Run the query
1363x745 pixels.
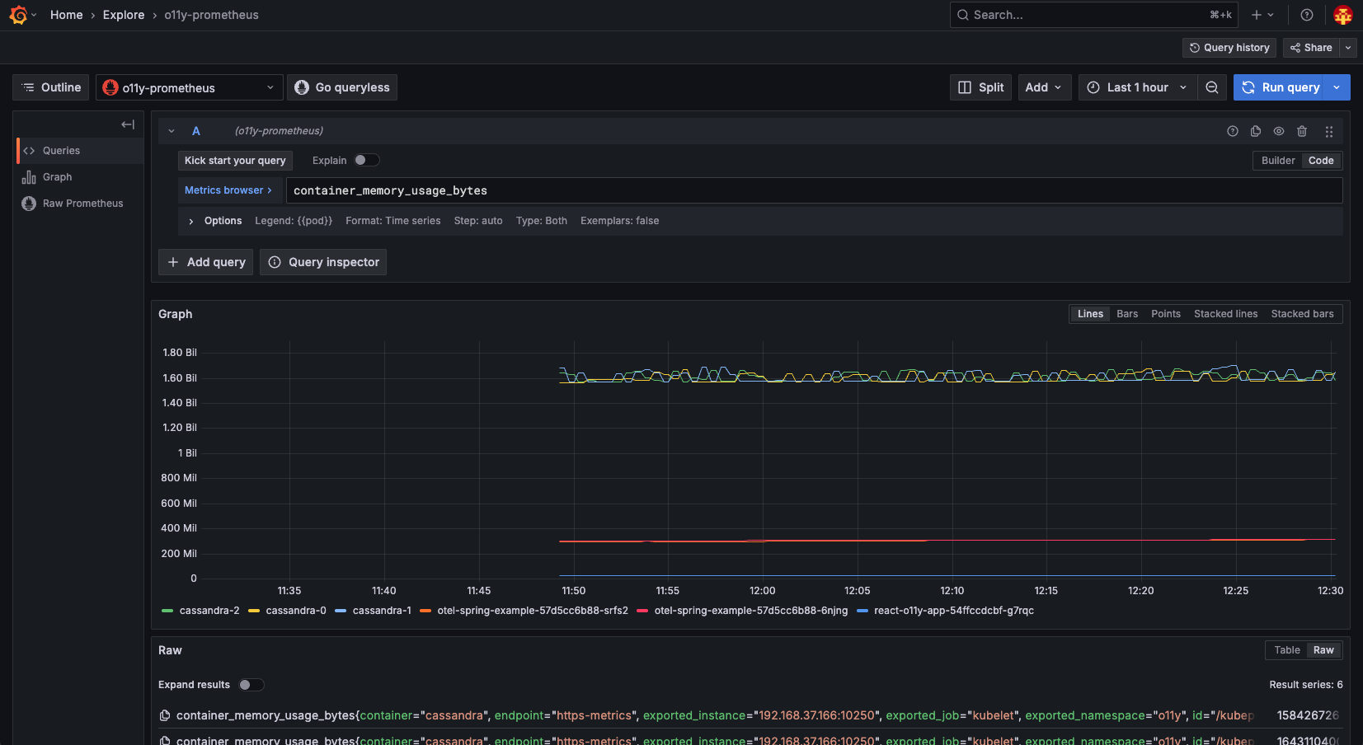(x=1279, y=87)
